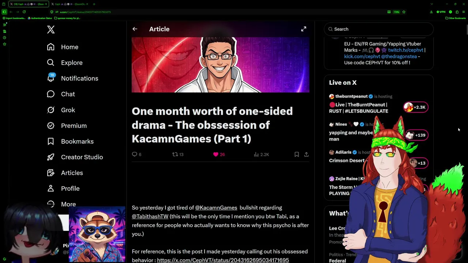
Task: Click browser back navigation arrow
Action: click(11, 12)
